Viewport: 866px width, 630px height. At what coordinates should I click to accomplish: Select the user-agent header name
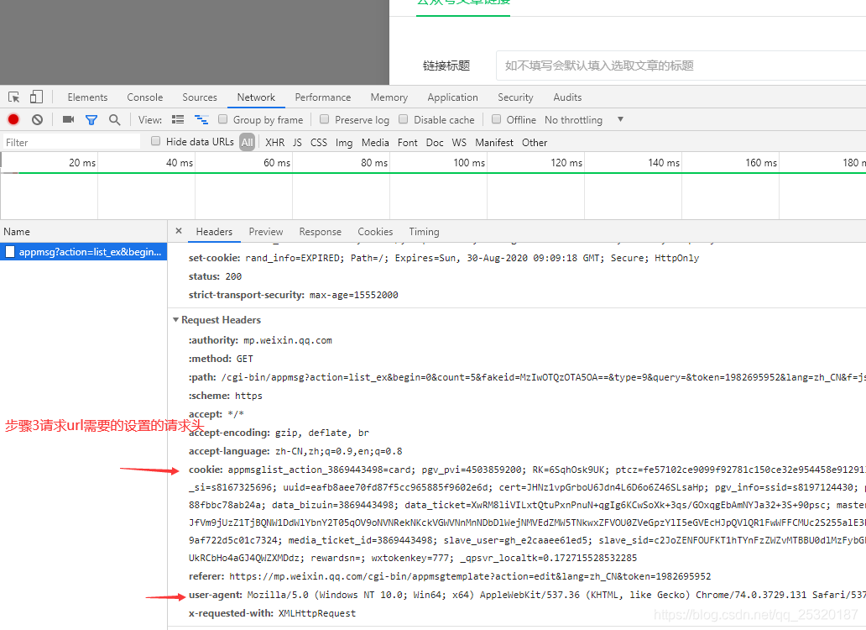coord(216,595)
